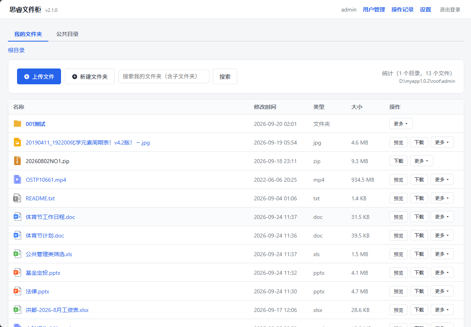
Task: Open 用户管理 in top navigation
Action: (x=374, y=10)
